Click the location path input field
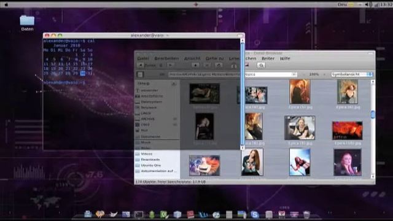The image size is (393, 221). (229, 74)
